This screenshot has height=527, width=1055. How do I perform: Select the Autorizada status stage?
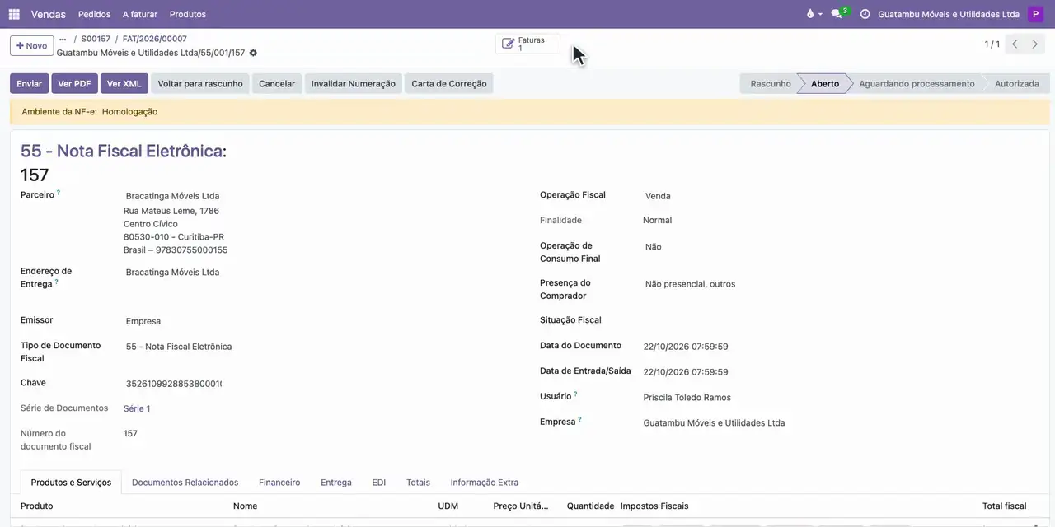click(x=1017, y=83)
